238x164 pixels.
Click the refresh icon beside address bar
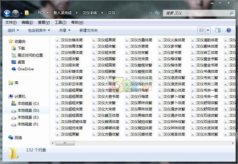[157, 13]
